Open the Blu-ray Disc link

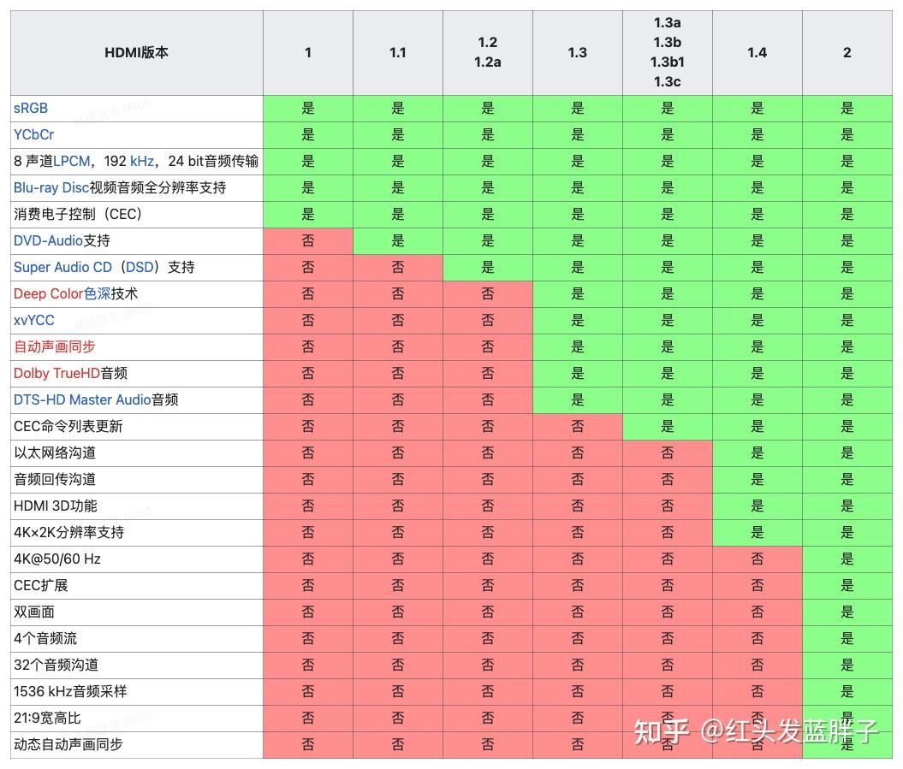click(51, 187)
